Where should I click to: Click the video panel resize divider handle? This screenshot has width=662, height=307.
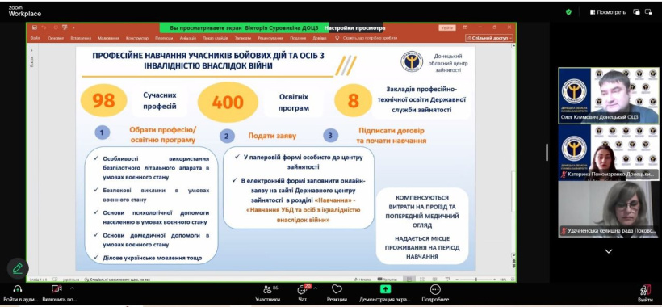click(547, 153)
